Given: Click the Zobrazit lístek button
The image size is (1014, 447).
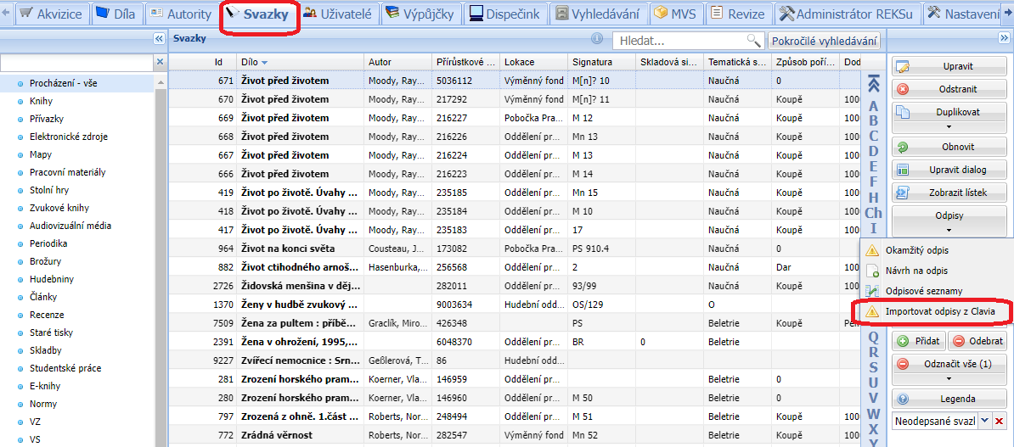Looking at the screenshot, I should pos(949,193).
